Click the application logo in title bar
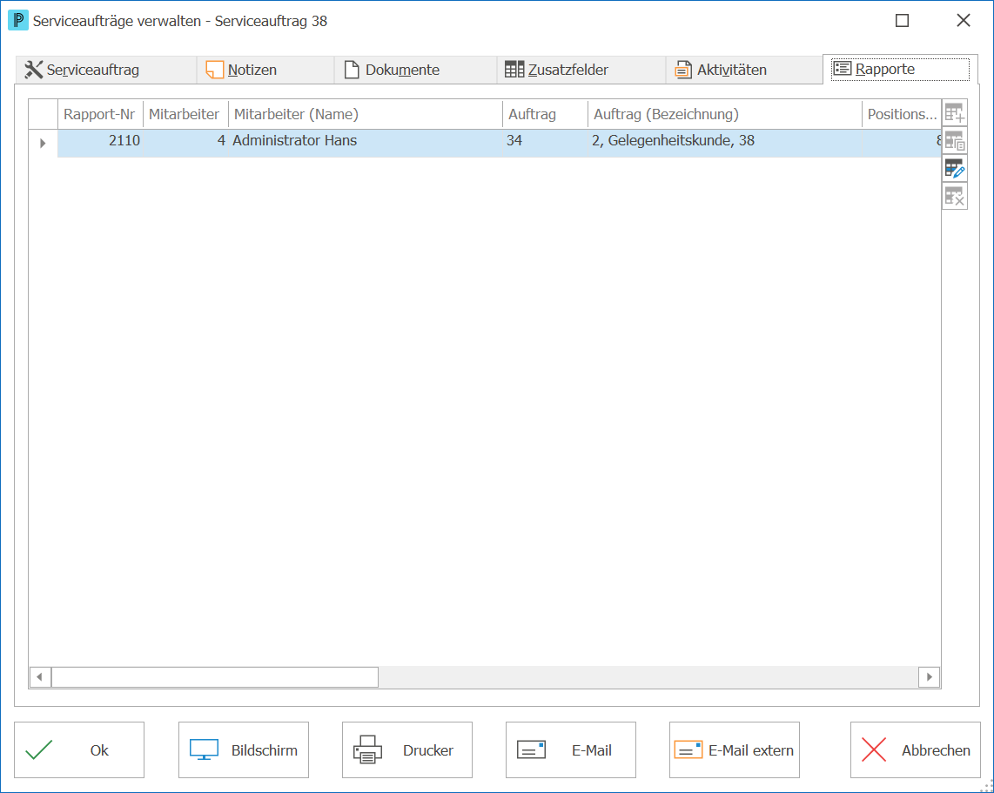 coord(18,20)
